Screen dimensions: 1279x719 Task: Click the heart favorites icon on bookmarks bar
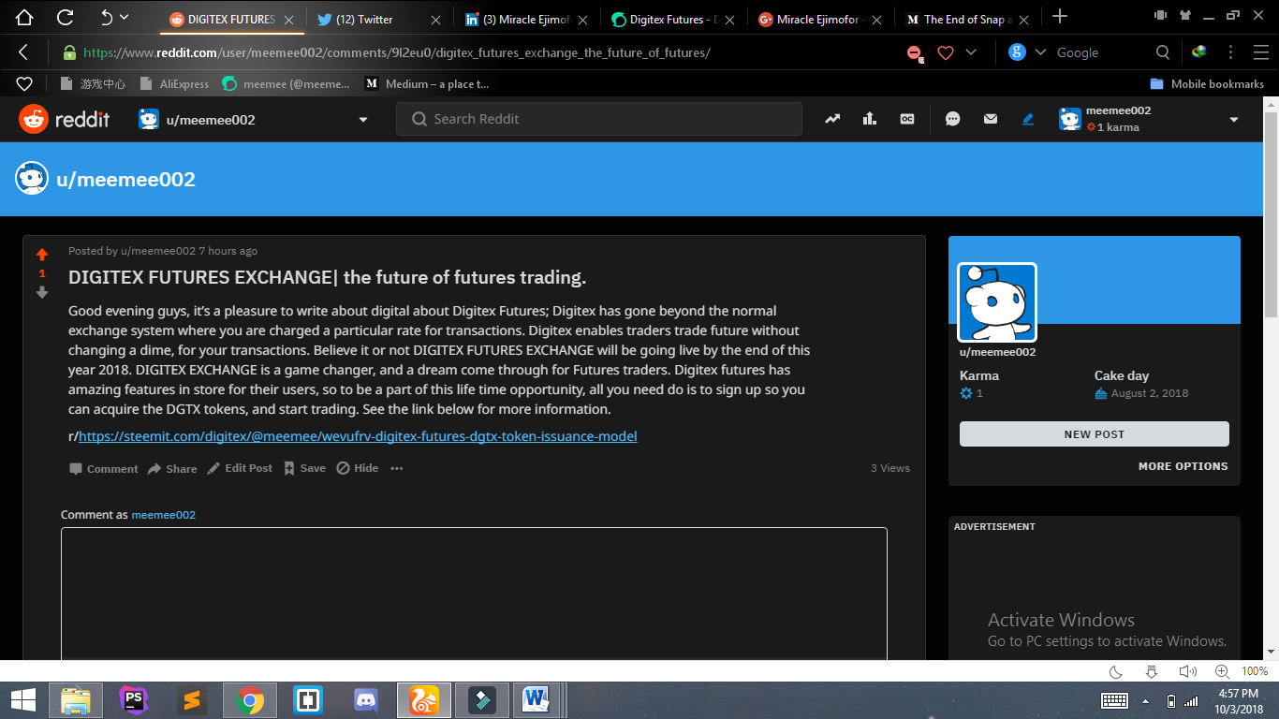[x=24, y=84]
